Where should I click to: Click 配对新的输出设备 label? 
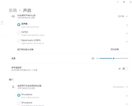pos(25,49)
